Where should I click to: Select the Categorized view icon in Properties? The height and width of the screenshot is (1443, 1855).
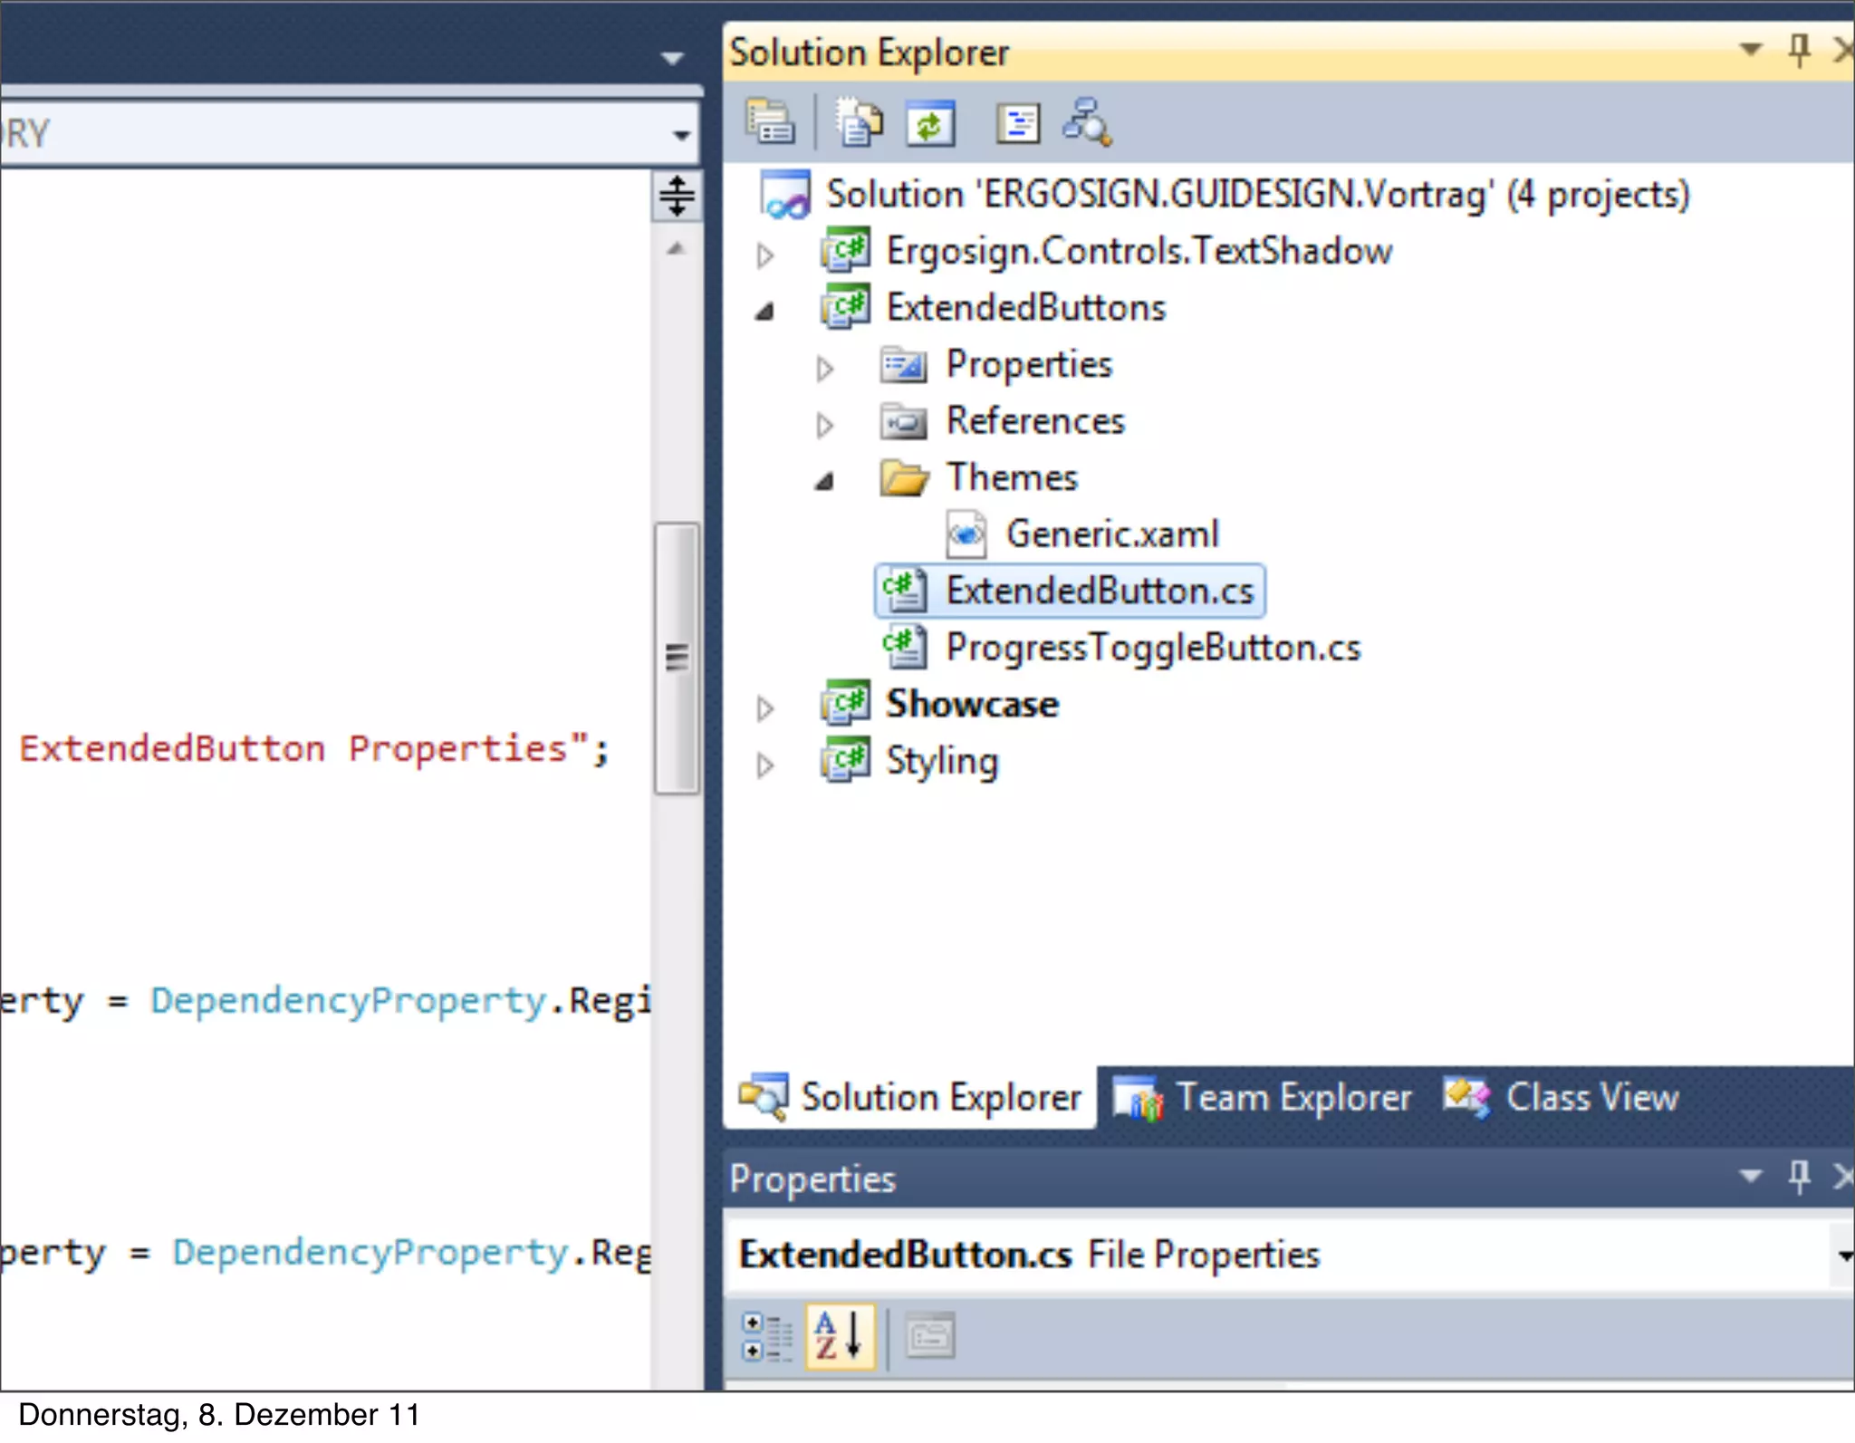[x=766, y=1336]
